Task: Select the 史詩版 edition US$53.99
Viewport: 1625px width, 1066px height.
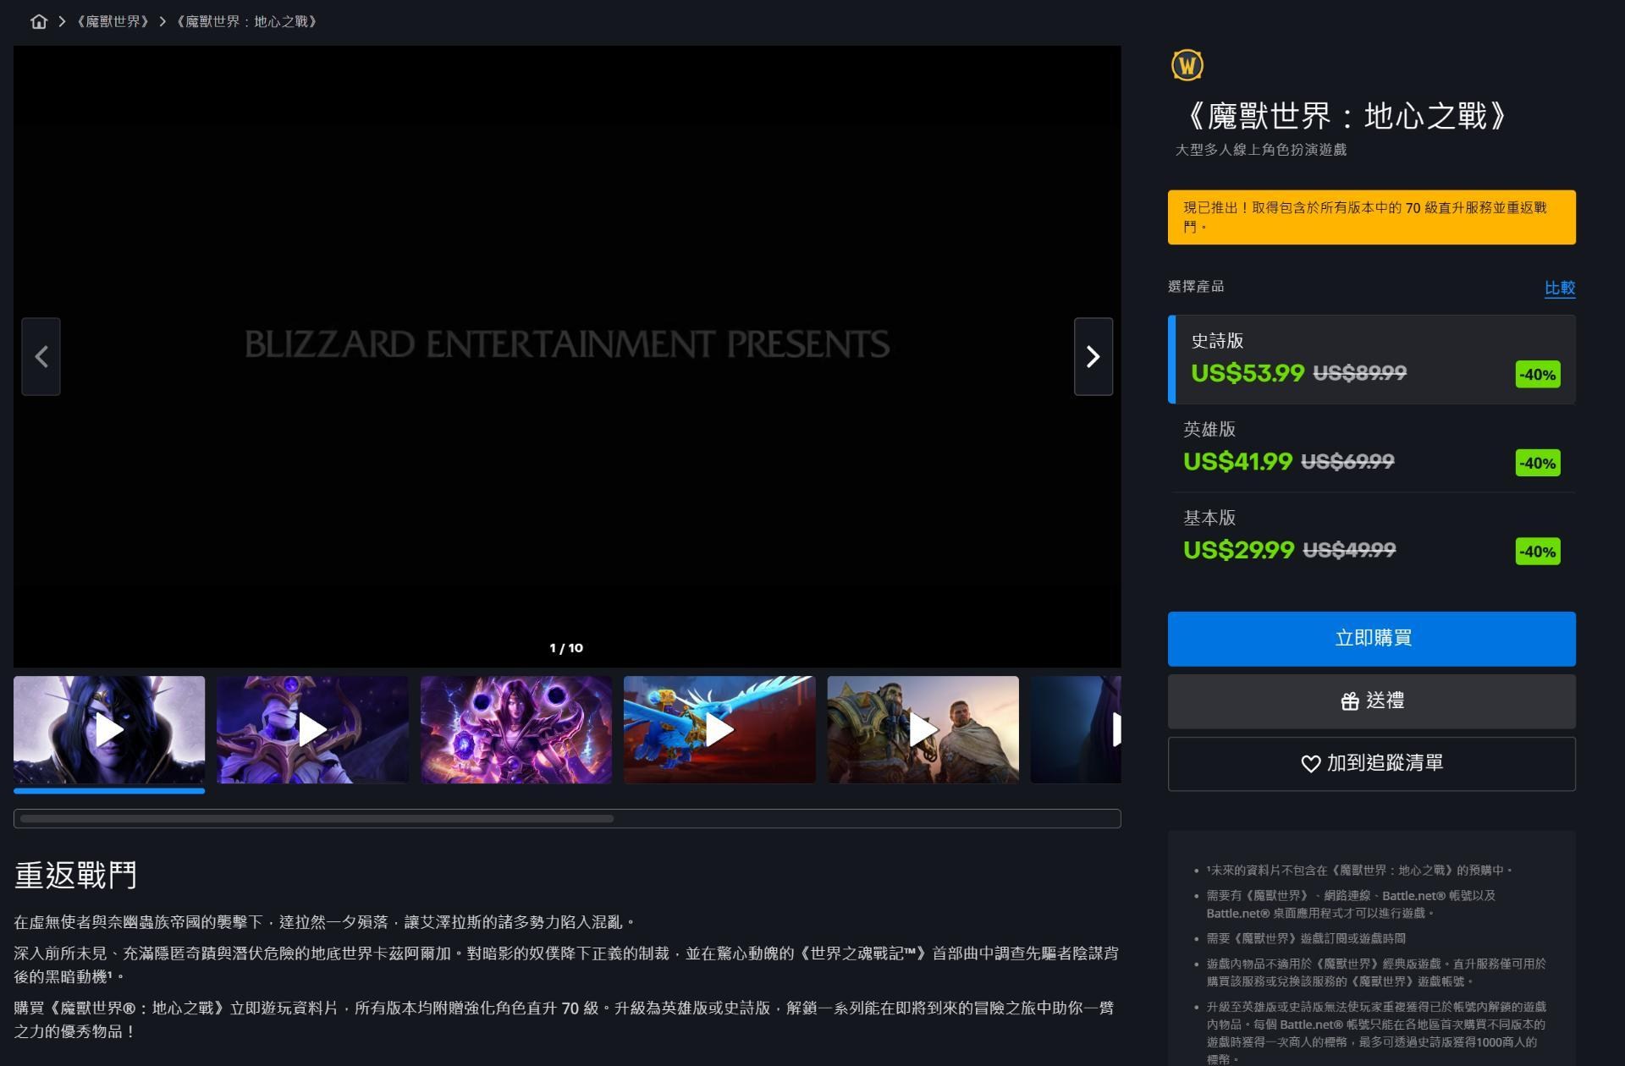Action: (1371, 360)
